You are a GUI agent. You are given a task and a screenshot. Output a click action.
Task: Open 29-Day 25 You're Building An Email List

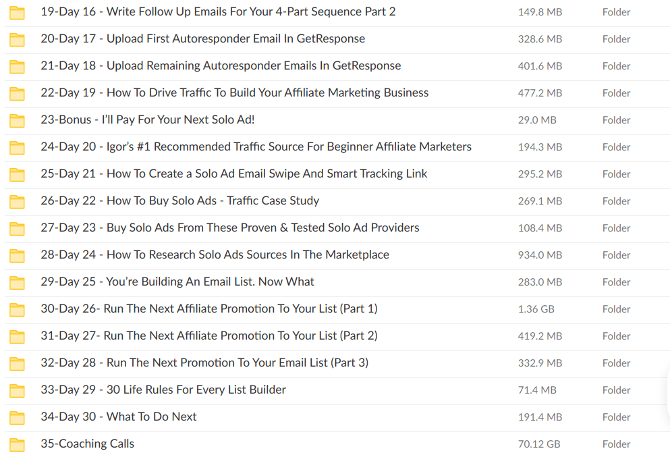pyautogui.click(x=177, y=282)
